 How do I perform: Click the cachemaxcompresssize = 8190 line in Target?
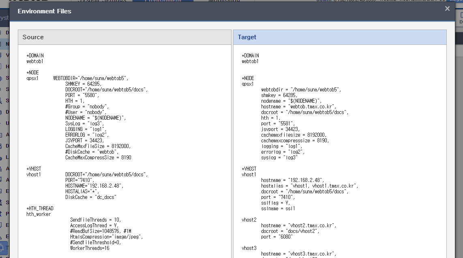click(295, 140)
